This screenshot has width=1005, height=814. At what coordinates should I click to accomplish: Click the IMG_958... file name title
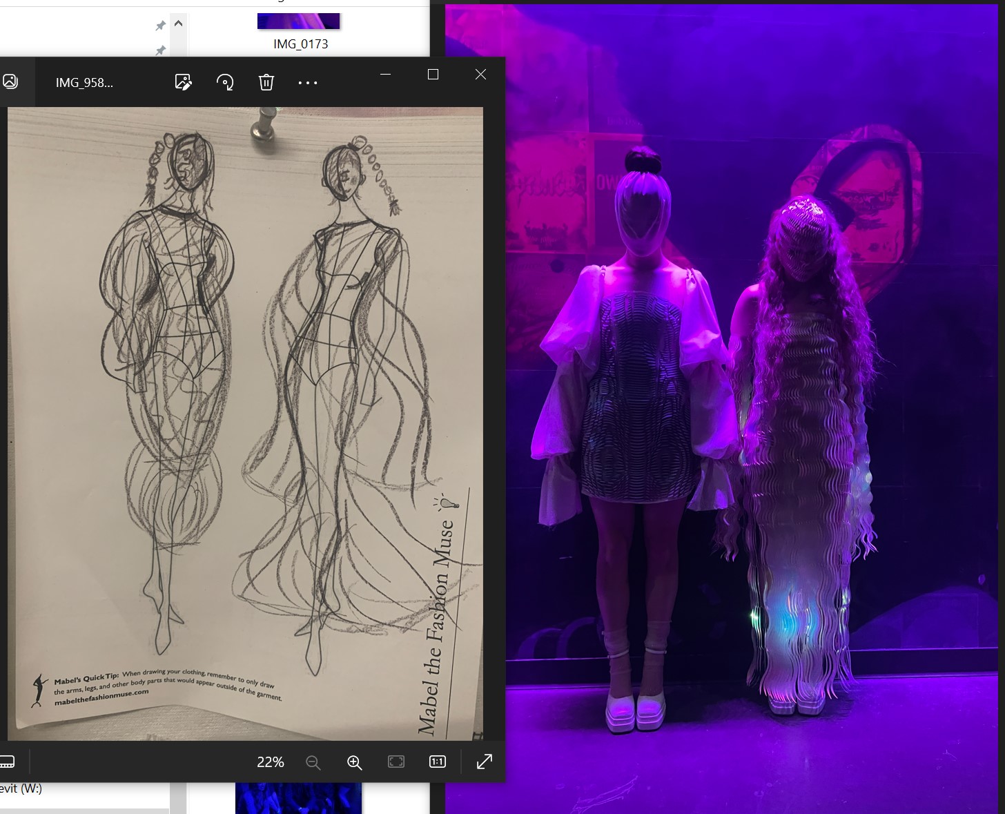point(84,83)
